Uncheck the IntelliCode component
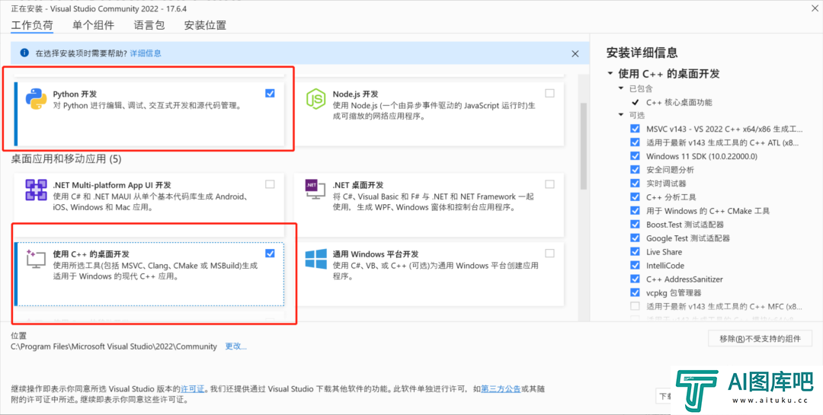The height and width of the screenshot is (415, 823). [635, 265]
